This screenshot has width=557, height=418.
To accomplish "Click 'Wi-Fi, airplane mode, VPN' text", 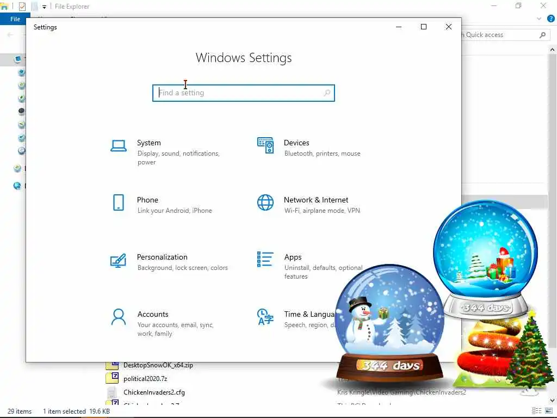I will [x=322, y=211].
